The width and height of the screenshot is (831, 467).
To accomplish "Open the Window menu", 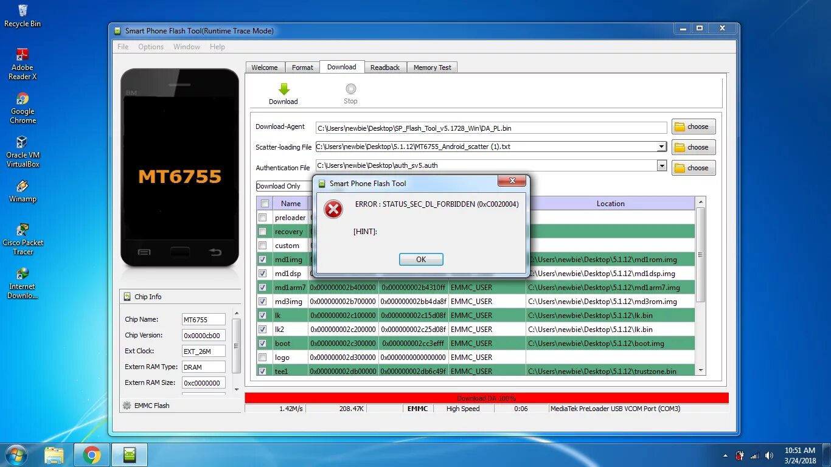I will click(x=187, y=47).
